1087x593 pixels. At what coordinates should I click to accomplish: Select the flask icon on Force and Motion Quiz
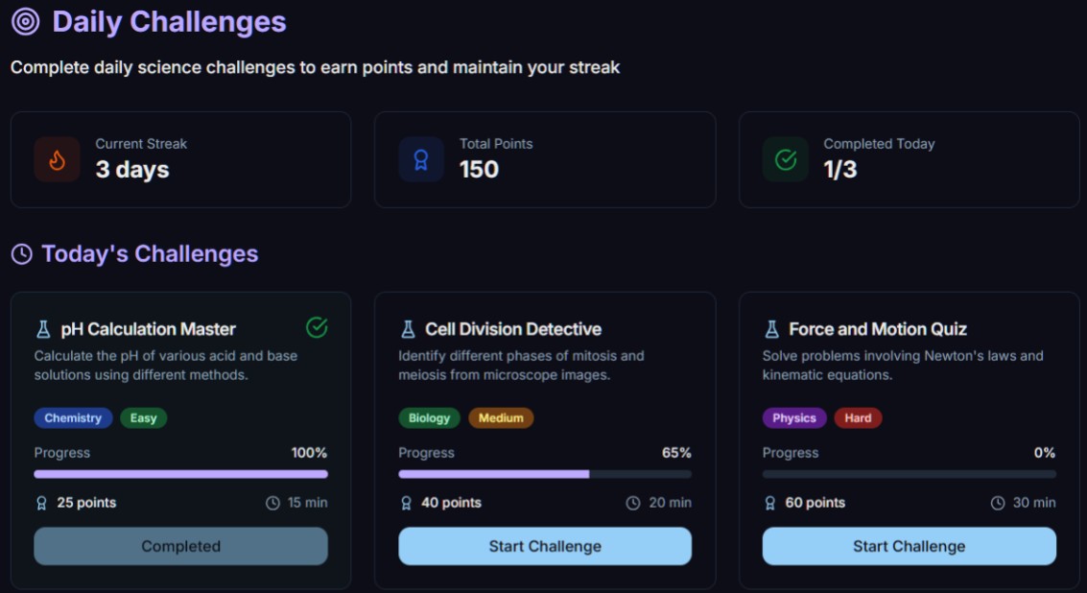(x=773, y=328)
